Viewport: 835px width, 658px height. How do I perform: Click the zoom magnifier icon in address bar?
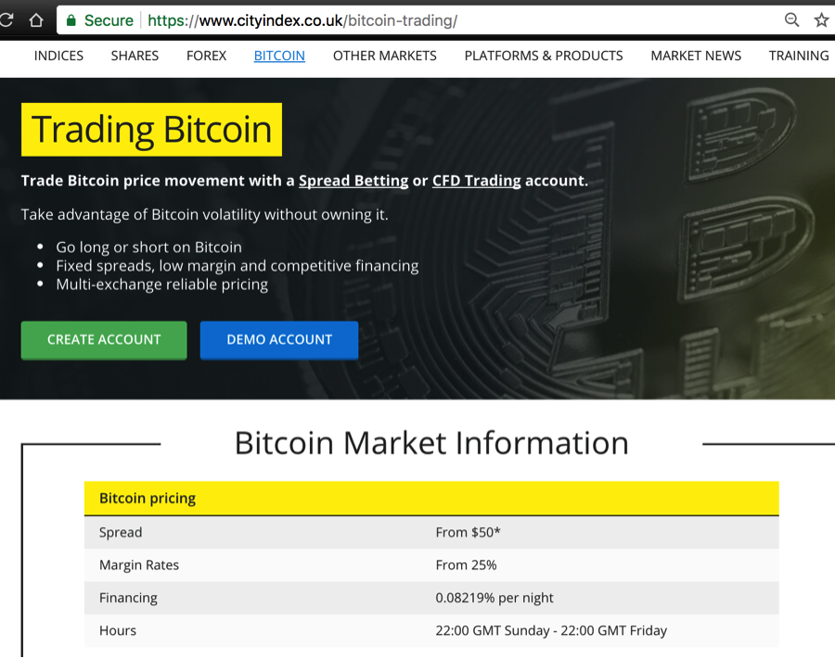(791, 20)
